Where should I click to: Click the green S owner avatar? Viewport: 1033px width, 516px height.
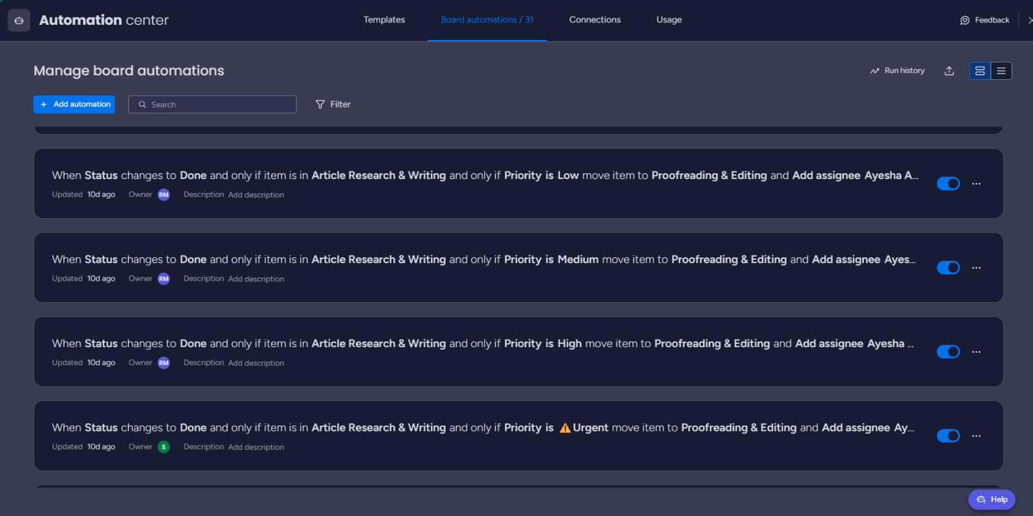tap(163, 447)
